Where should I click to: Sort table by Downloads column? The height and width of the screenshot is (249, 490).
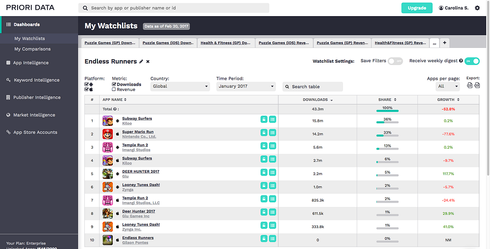[x=318, y=99]
